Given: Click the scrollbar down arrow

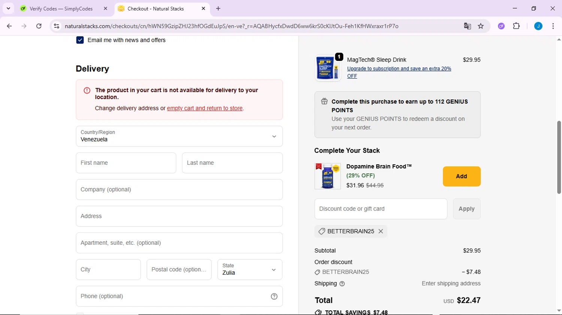Looking at the screenshot, I should click(x=559, y=311).
